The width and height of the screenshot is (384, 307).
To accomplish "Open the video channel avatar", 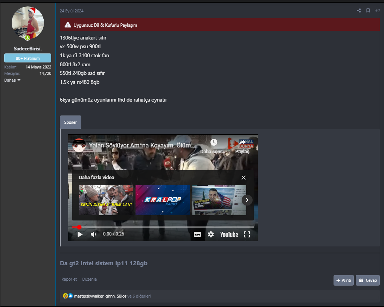I will pyautogui.click(x=79, y=145).
